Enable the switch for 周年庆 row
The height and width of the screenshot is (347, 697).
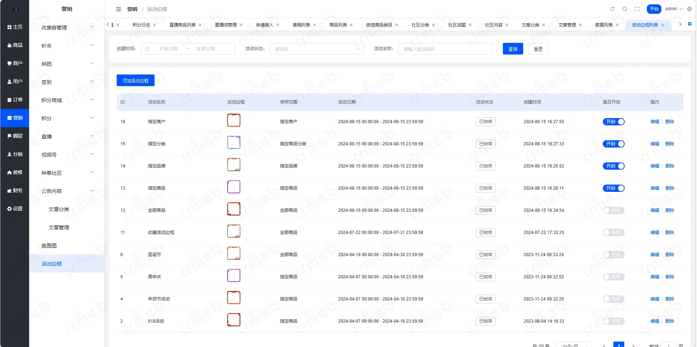[613, 277]
